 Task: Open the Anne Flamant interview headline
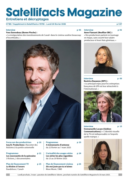(98, 32)
